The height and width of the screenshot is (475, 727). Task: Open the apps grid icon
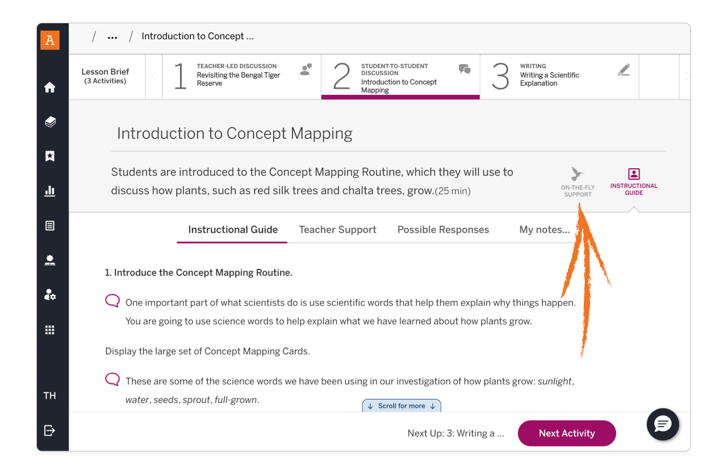click(50, 330)
